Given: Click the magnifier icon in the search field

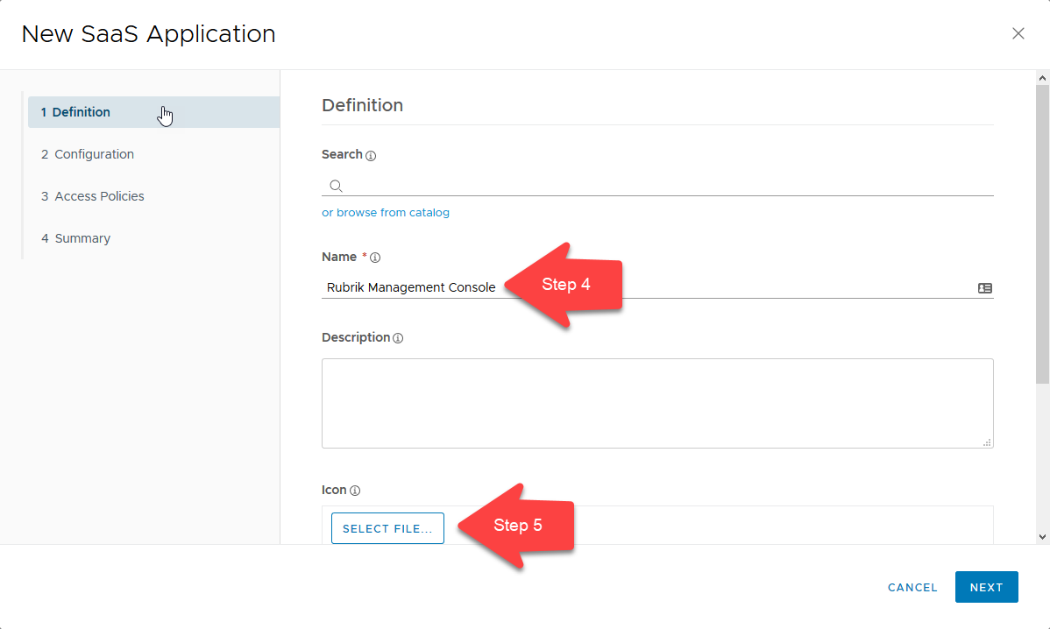Looking at the screenshot, I should pyautogui.click(x=336, y=186).
